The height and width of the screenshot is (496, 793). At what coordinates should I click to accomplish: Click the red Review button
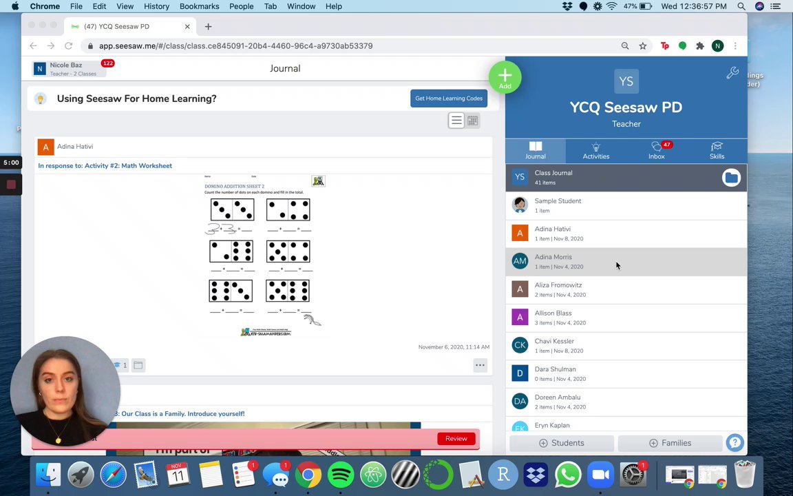456,439
